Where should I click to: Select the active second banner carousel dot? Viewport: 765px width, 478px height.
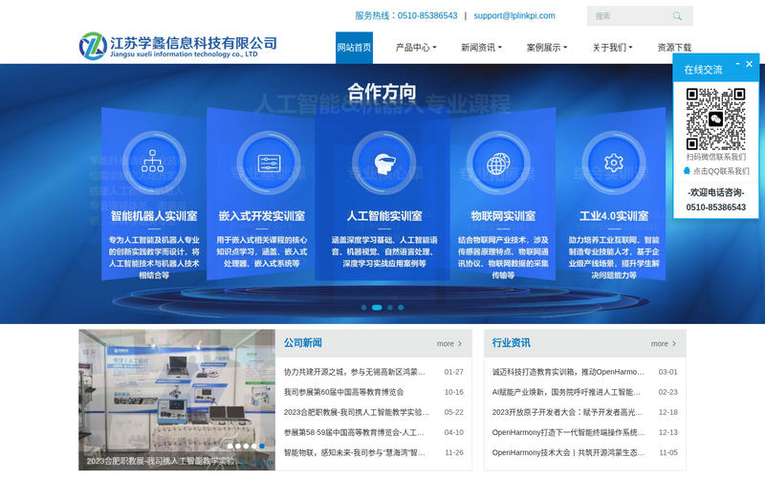point(377,307)
